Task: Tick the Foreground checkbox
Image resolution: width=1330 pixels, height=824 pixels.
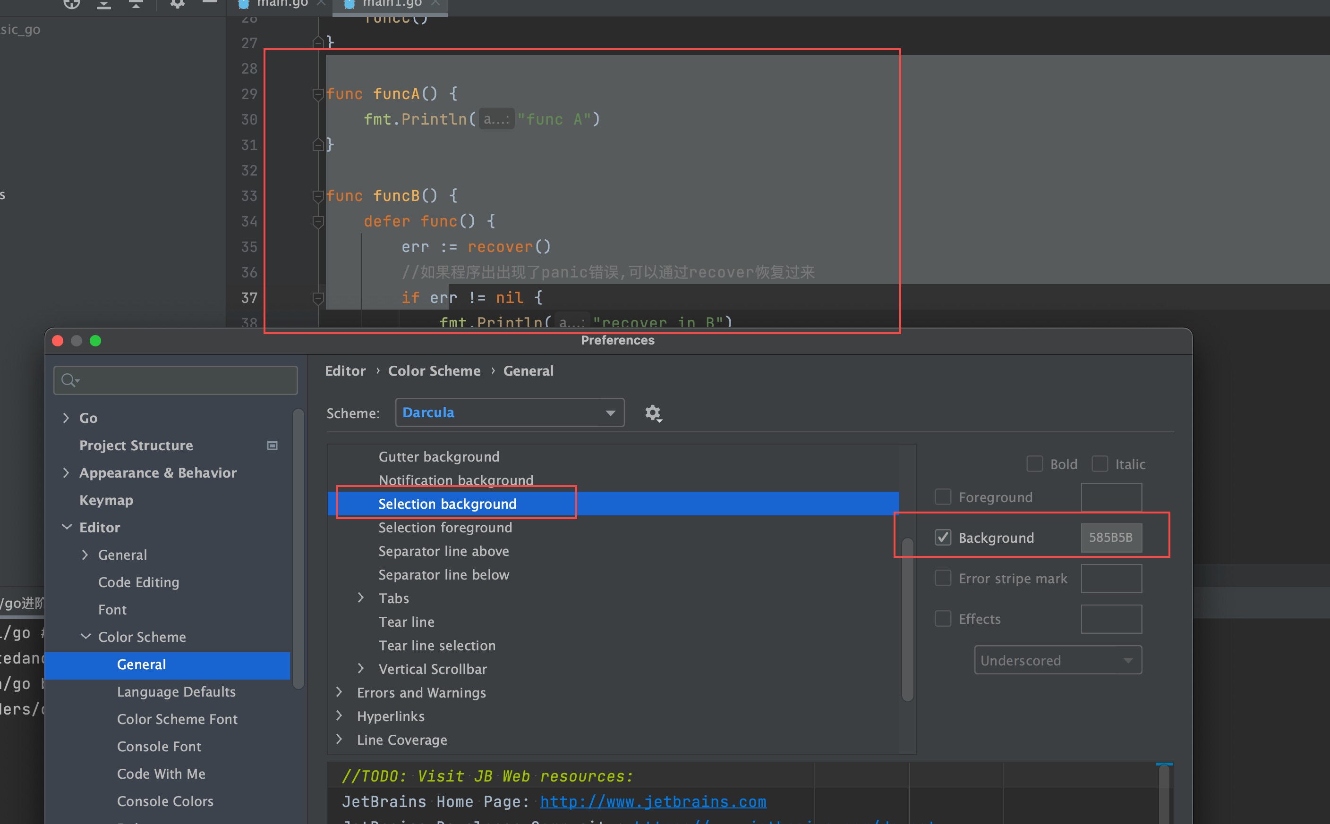Action: [x=943, y=497]
